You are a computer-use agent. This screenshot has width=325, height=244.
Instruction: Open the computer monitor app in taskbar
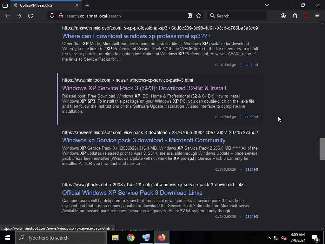146,238
